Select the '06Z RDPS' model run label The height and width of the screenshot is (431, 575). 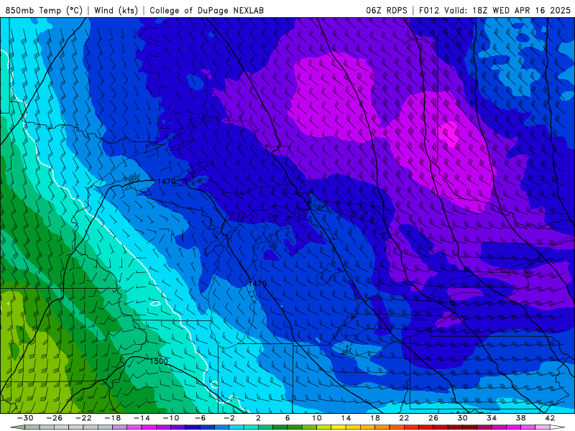387,11
